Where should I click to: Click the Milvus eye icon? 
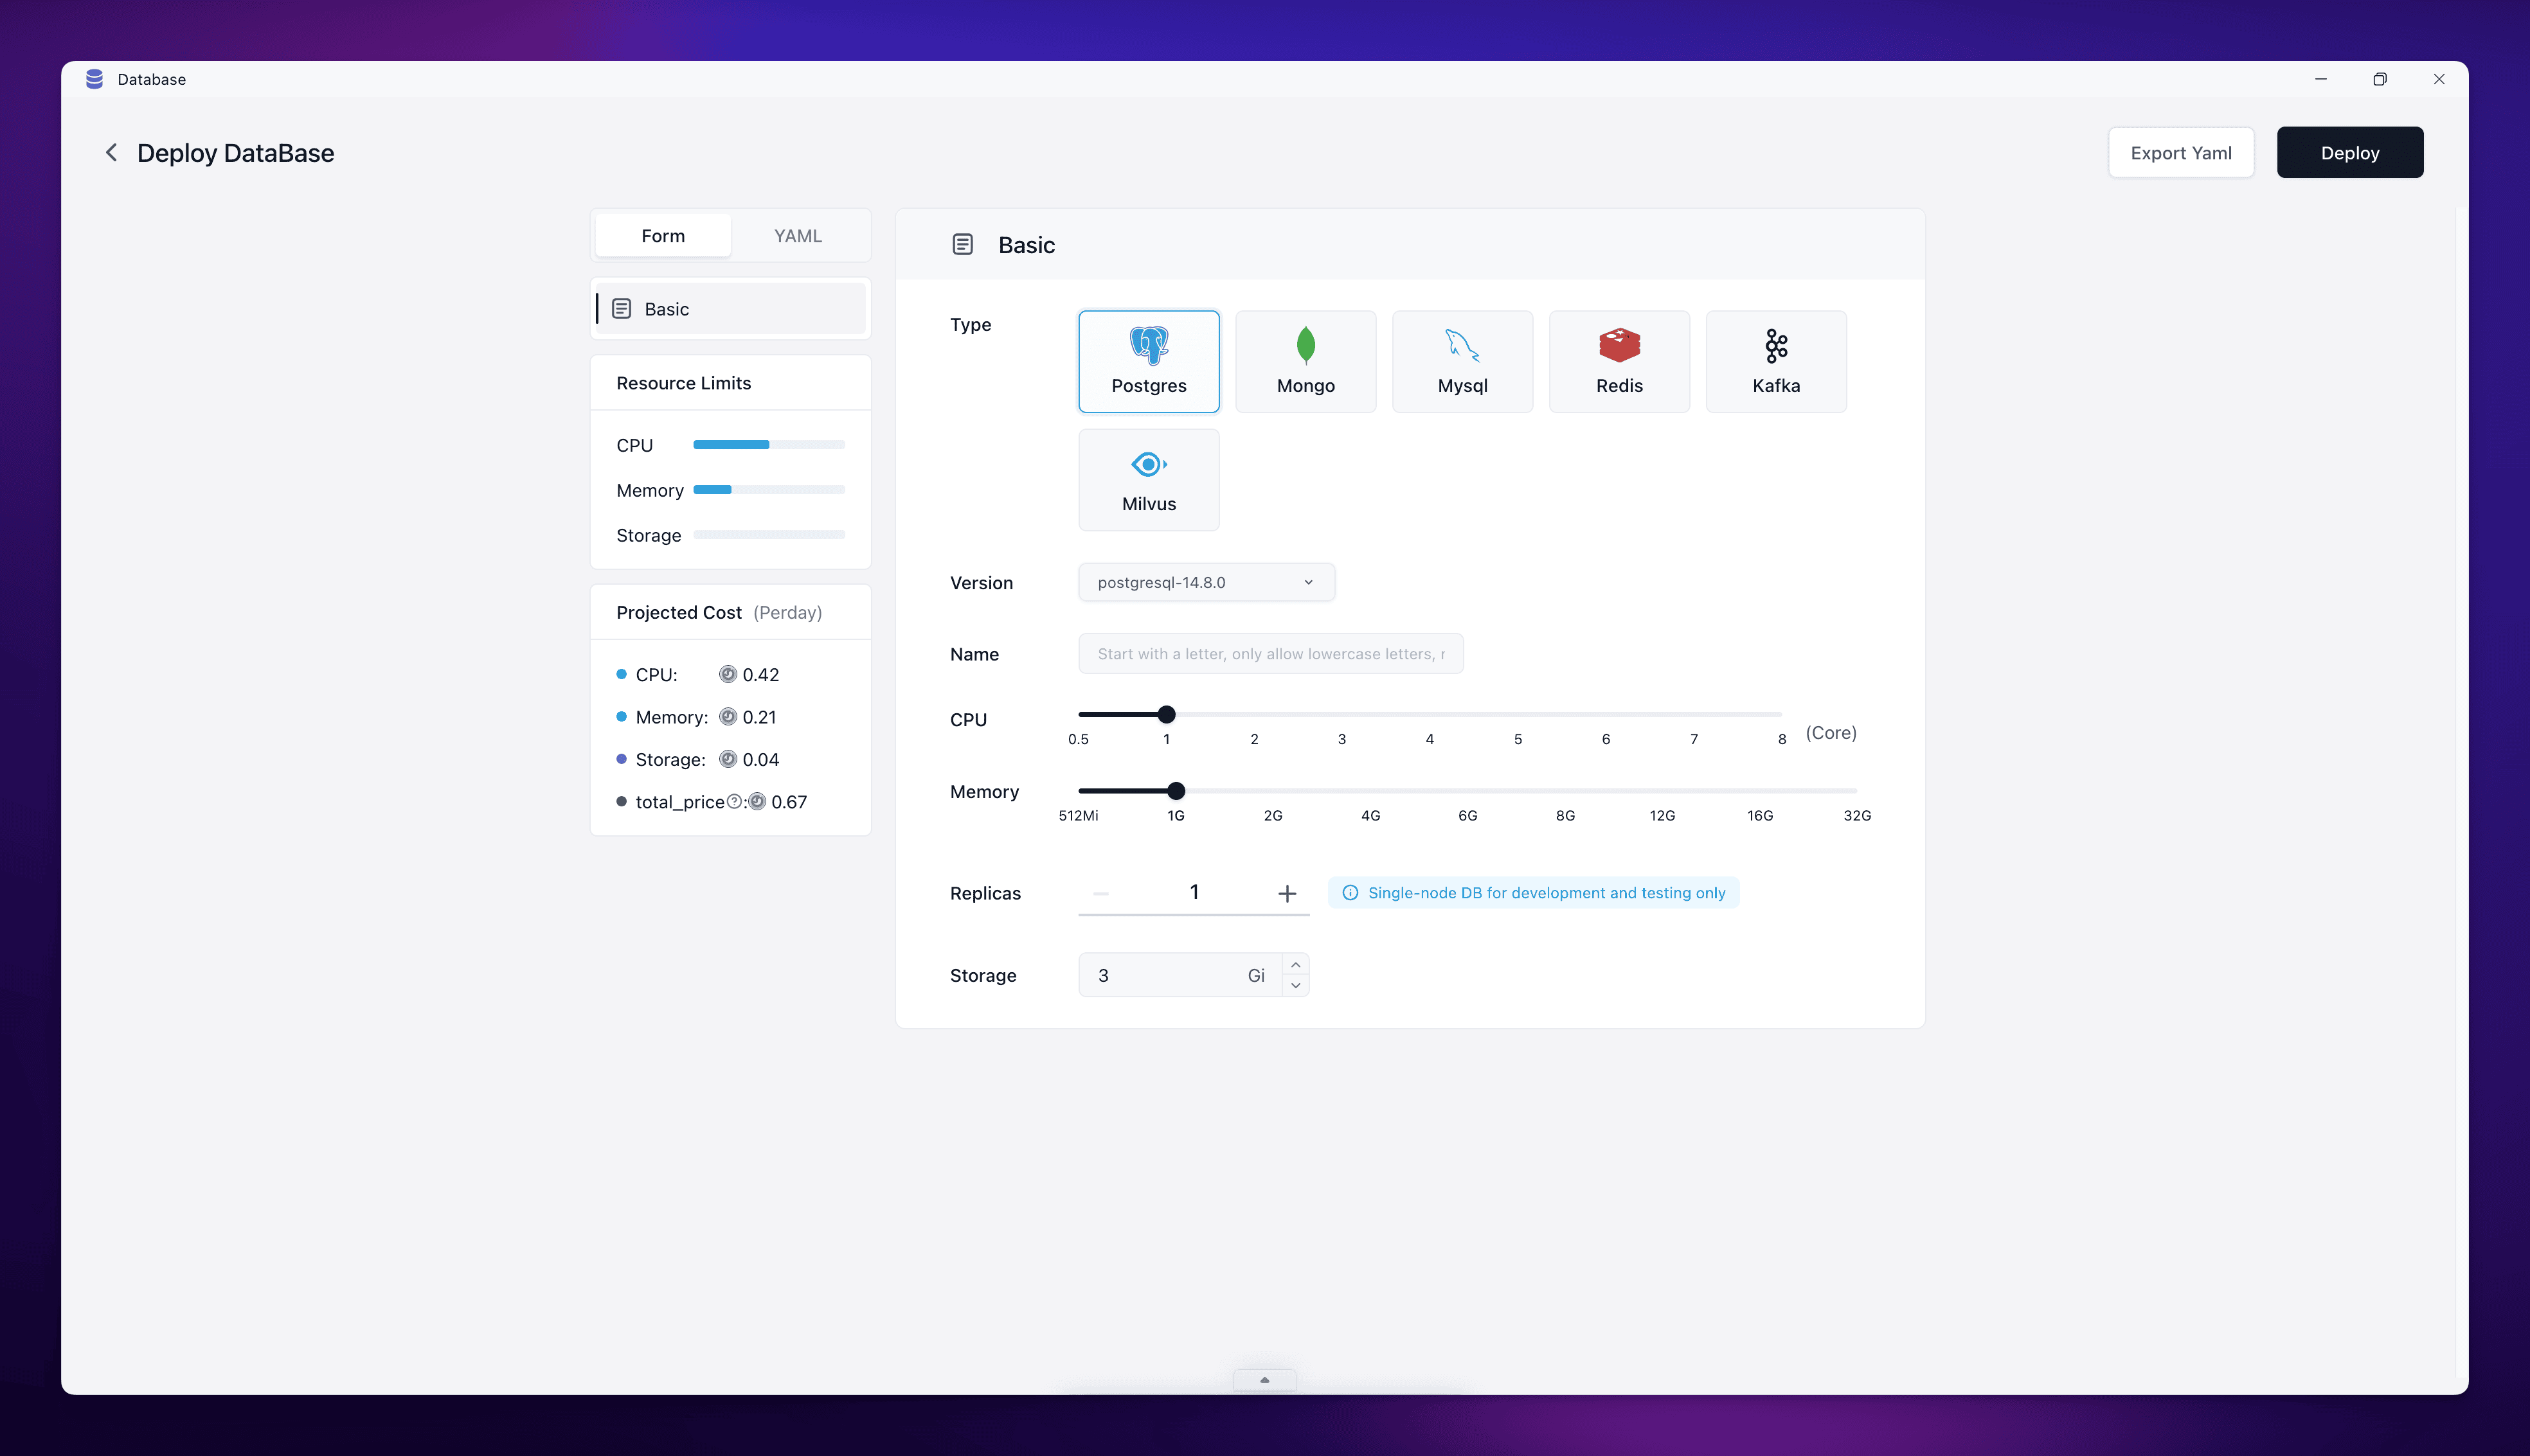[x=1149, y=464]
